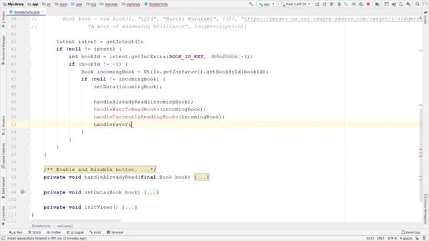This screenshot has width=429, height=241.
Task: Click the Make Project hammer icon
Action: [251, 4]
